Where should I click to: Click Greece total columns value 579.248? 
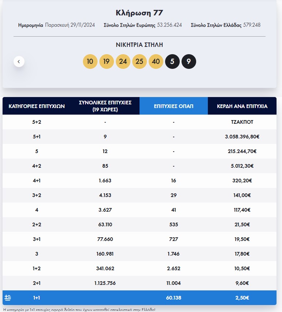point(252,25)
